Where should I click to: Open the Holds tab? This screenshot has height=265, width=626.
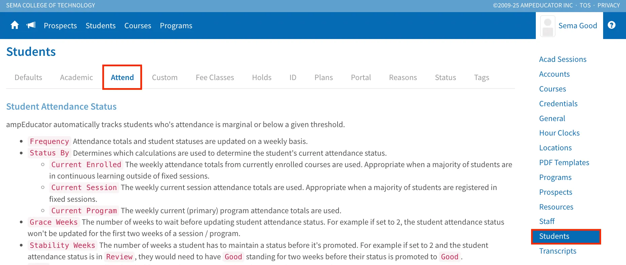(x=262, y=77)
